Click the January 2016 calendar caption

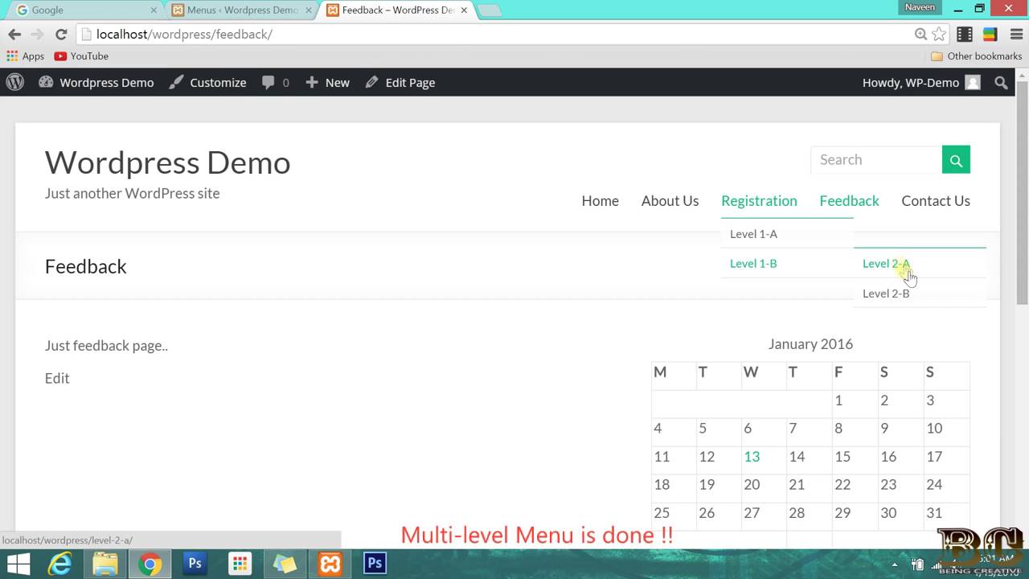(810, 344)
